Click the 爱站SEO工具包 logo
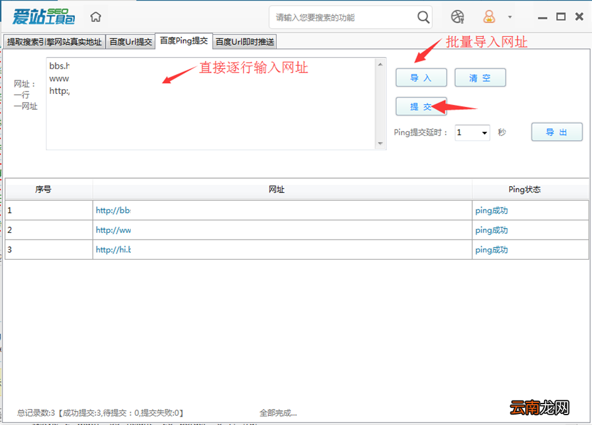Image resolution: width=592 pixels, height=425 pixels. (44, 17)
